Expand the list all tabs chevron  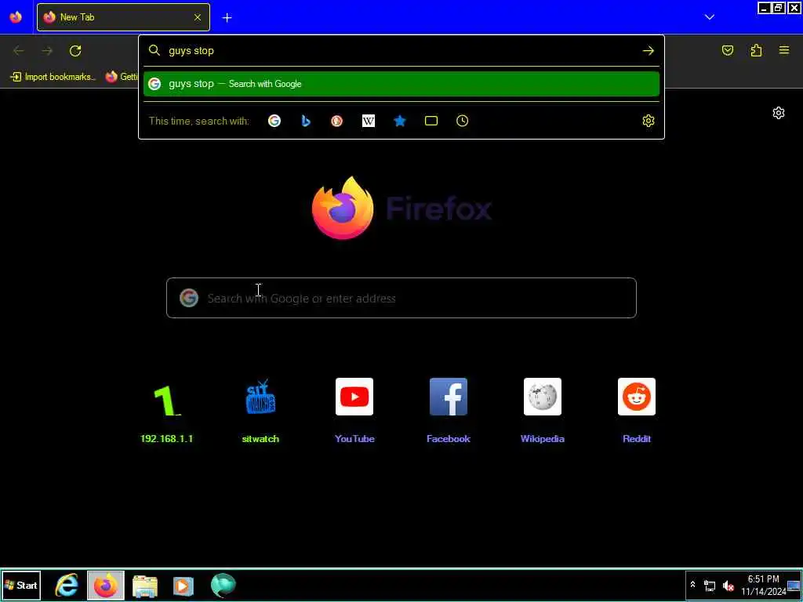coord(709,17)
